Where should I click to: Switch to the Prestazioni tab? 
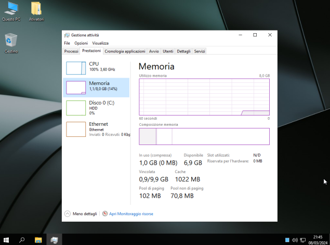click(91, 51)
